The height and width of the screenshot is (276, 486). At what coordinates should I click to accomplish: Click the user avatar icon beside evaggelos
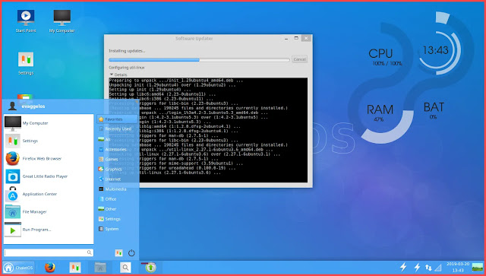tap(12, 106)
